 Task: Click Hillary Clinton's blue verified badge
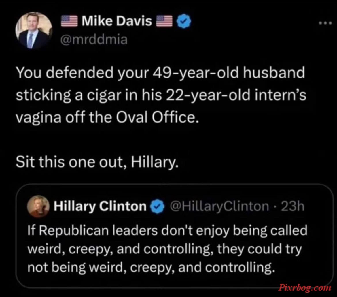tap(157, 206)
